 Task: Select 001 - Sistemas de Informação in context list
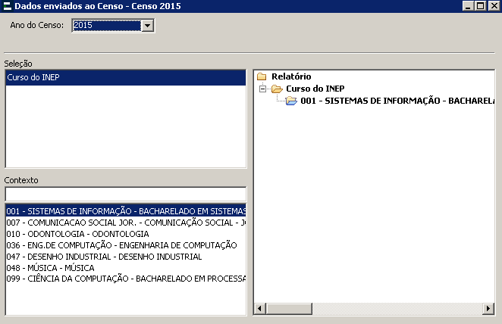pyautogui.click(x=125, y=211)
